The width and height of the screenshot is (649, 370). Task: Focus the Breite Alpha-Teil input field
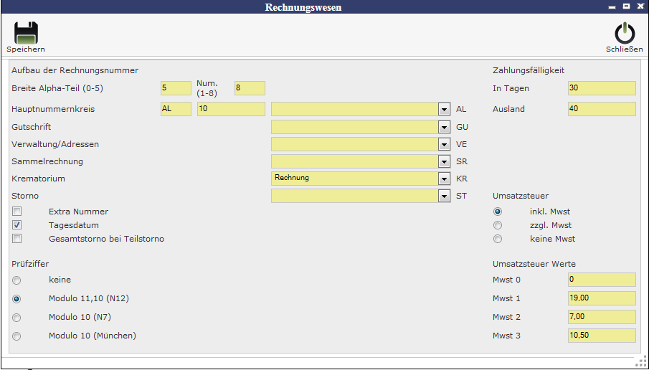click(175, 88)
